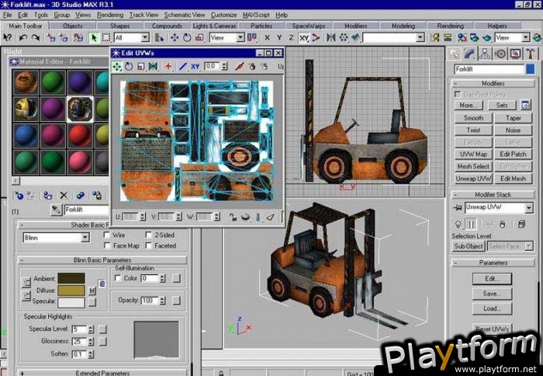Click the Diffuse color swatch

[x=71, y=290]
